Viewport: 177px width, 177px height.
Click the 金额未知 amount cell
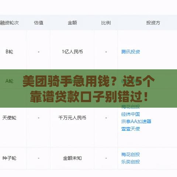(x=72, y=158)
